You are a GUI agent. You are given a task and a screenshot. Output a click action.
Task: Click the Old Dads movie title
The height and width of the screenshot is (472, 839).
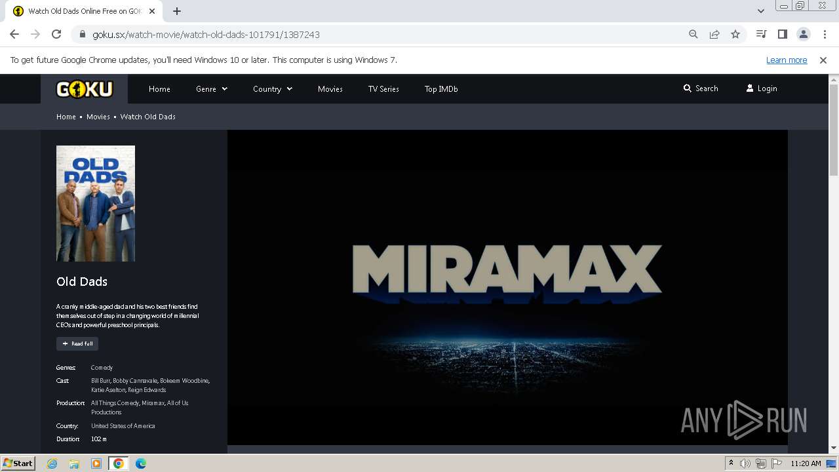tap(82, 281)
